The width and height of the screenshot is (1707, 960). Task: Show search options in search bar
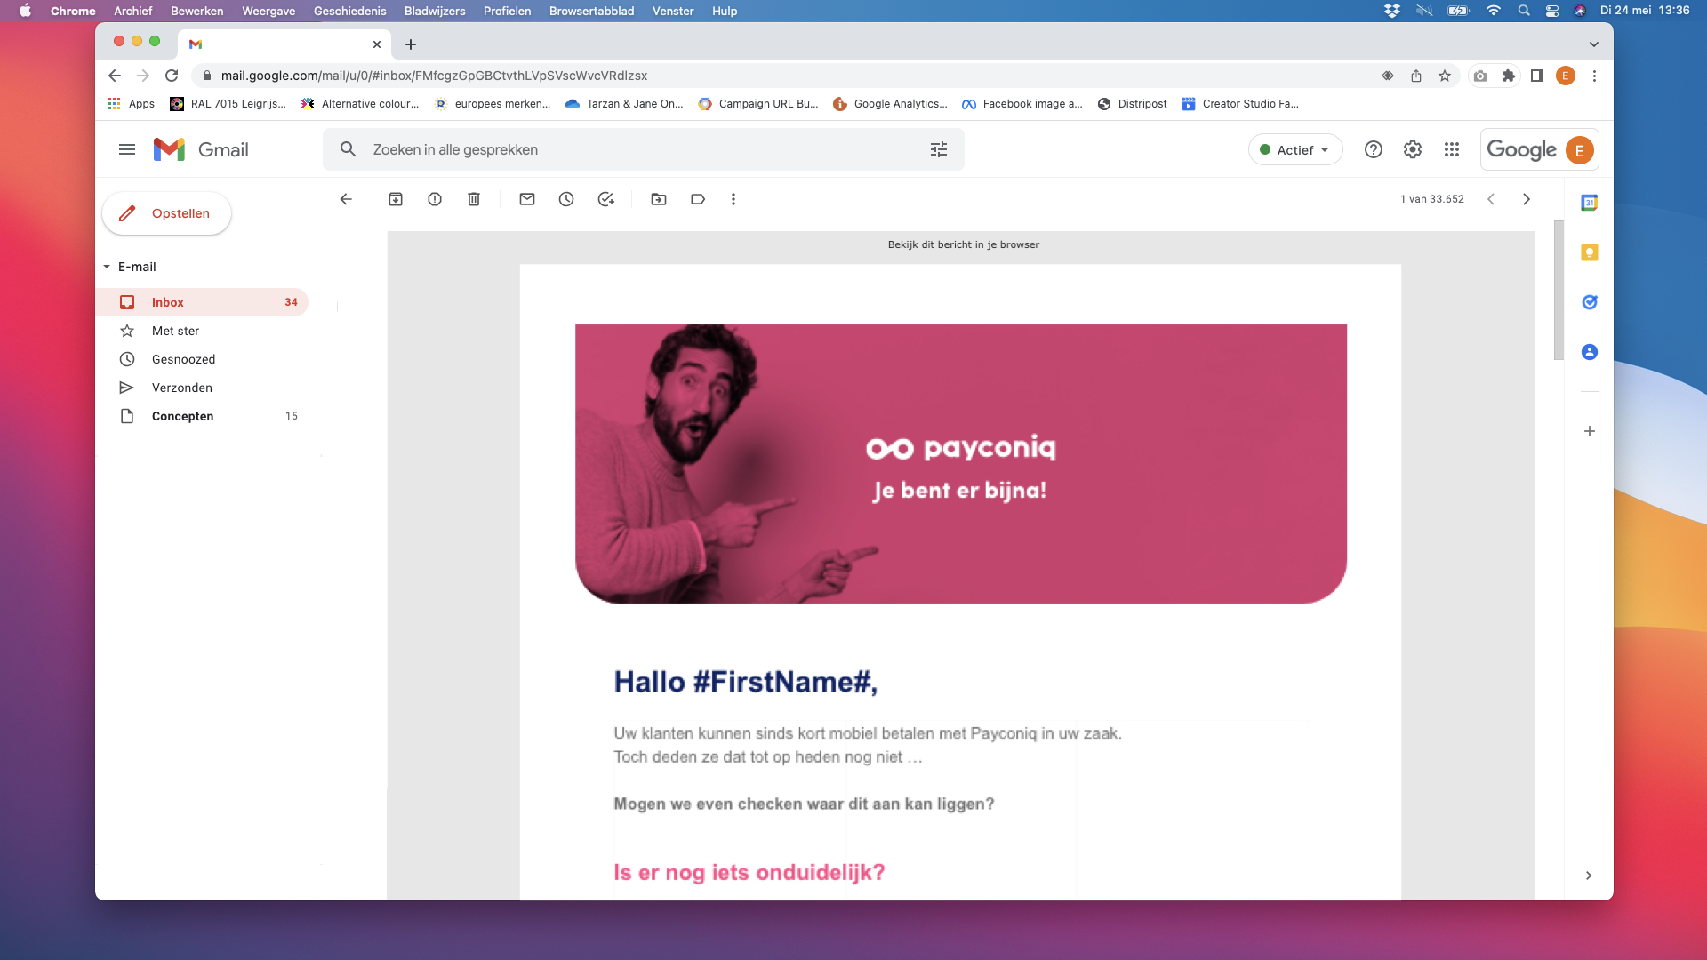939,149
